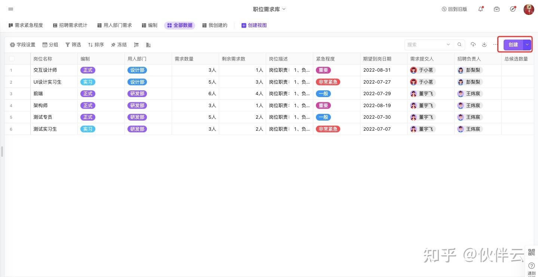Switch to the 招聘需求统计 view tab

70,25
